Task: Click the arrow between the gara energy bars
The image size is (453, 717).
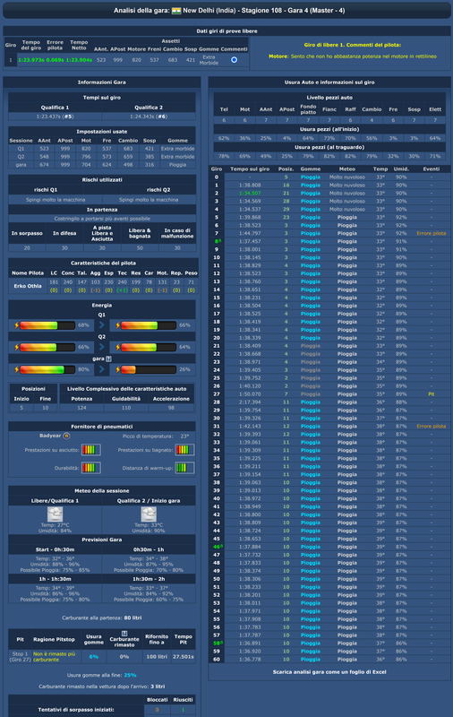Action: [x=102, y=369]
